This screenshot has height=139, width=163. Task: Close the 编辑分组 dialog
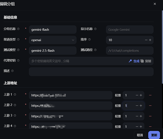tap(155, 4)
